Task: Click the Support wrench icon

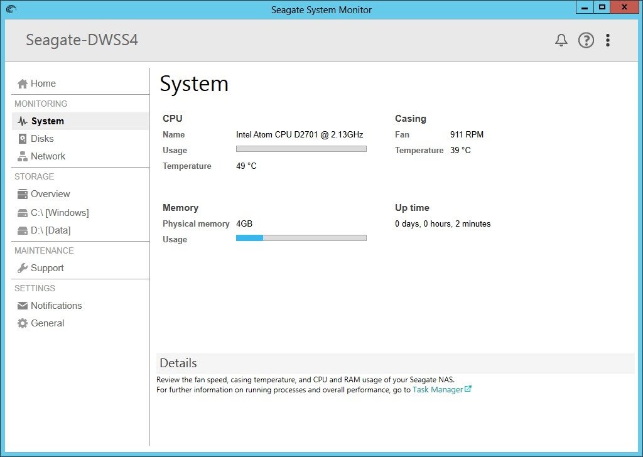Action: tap(23, 268)
